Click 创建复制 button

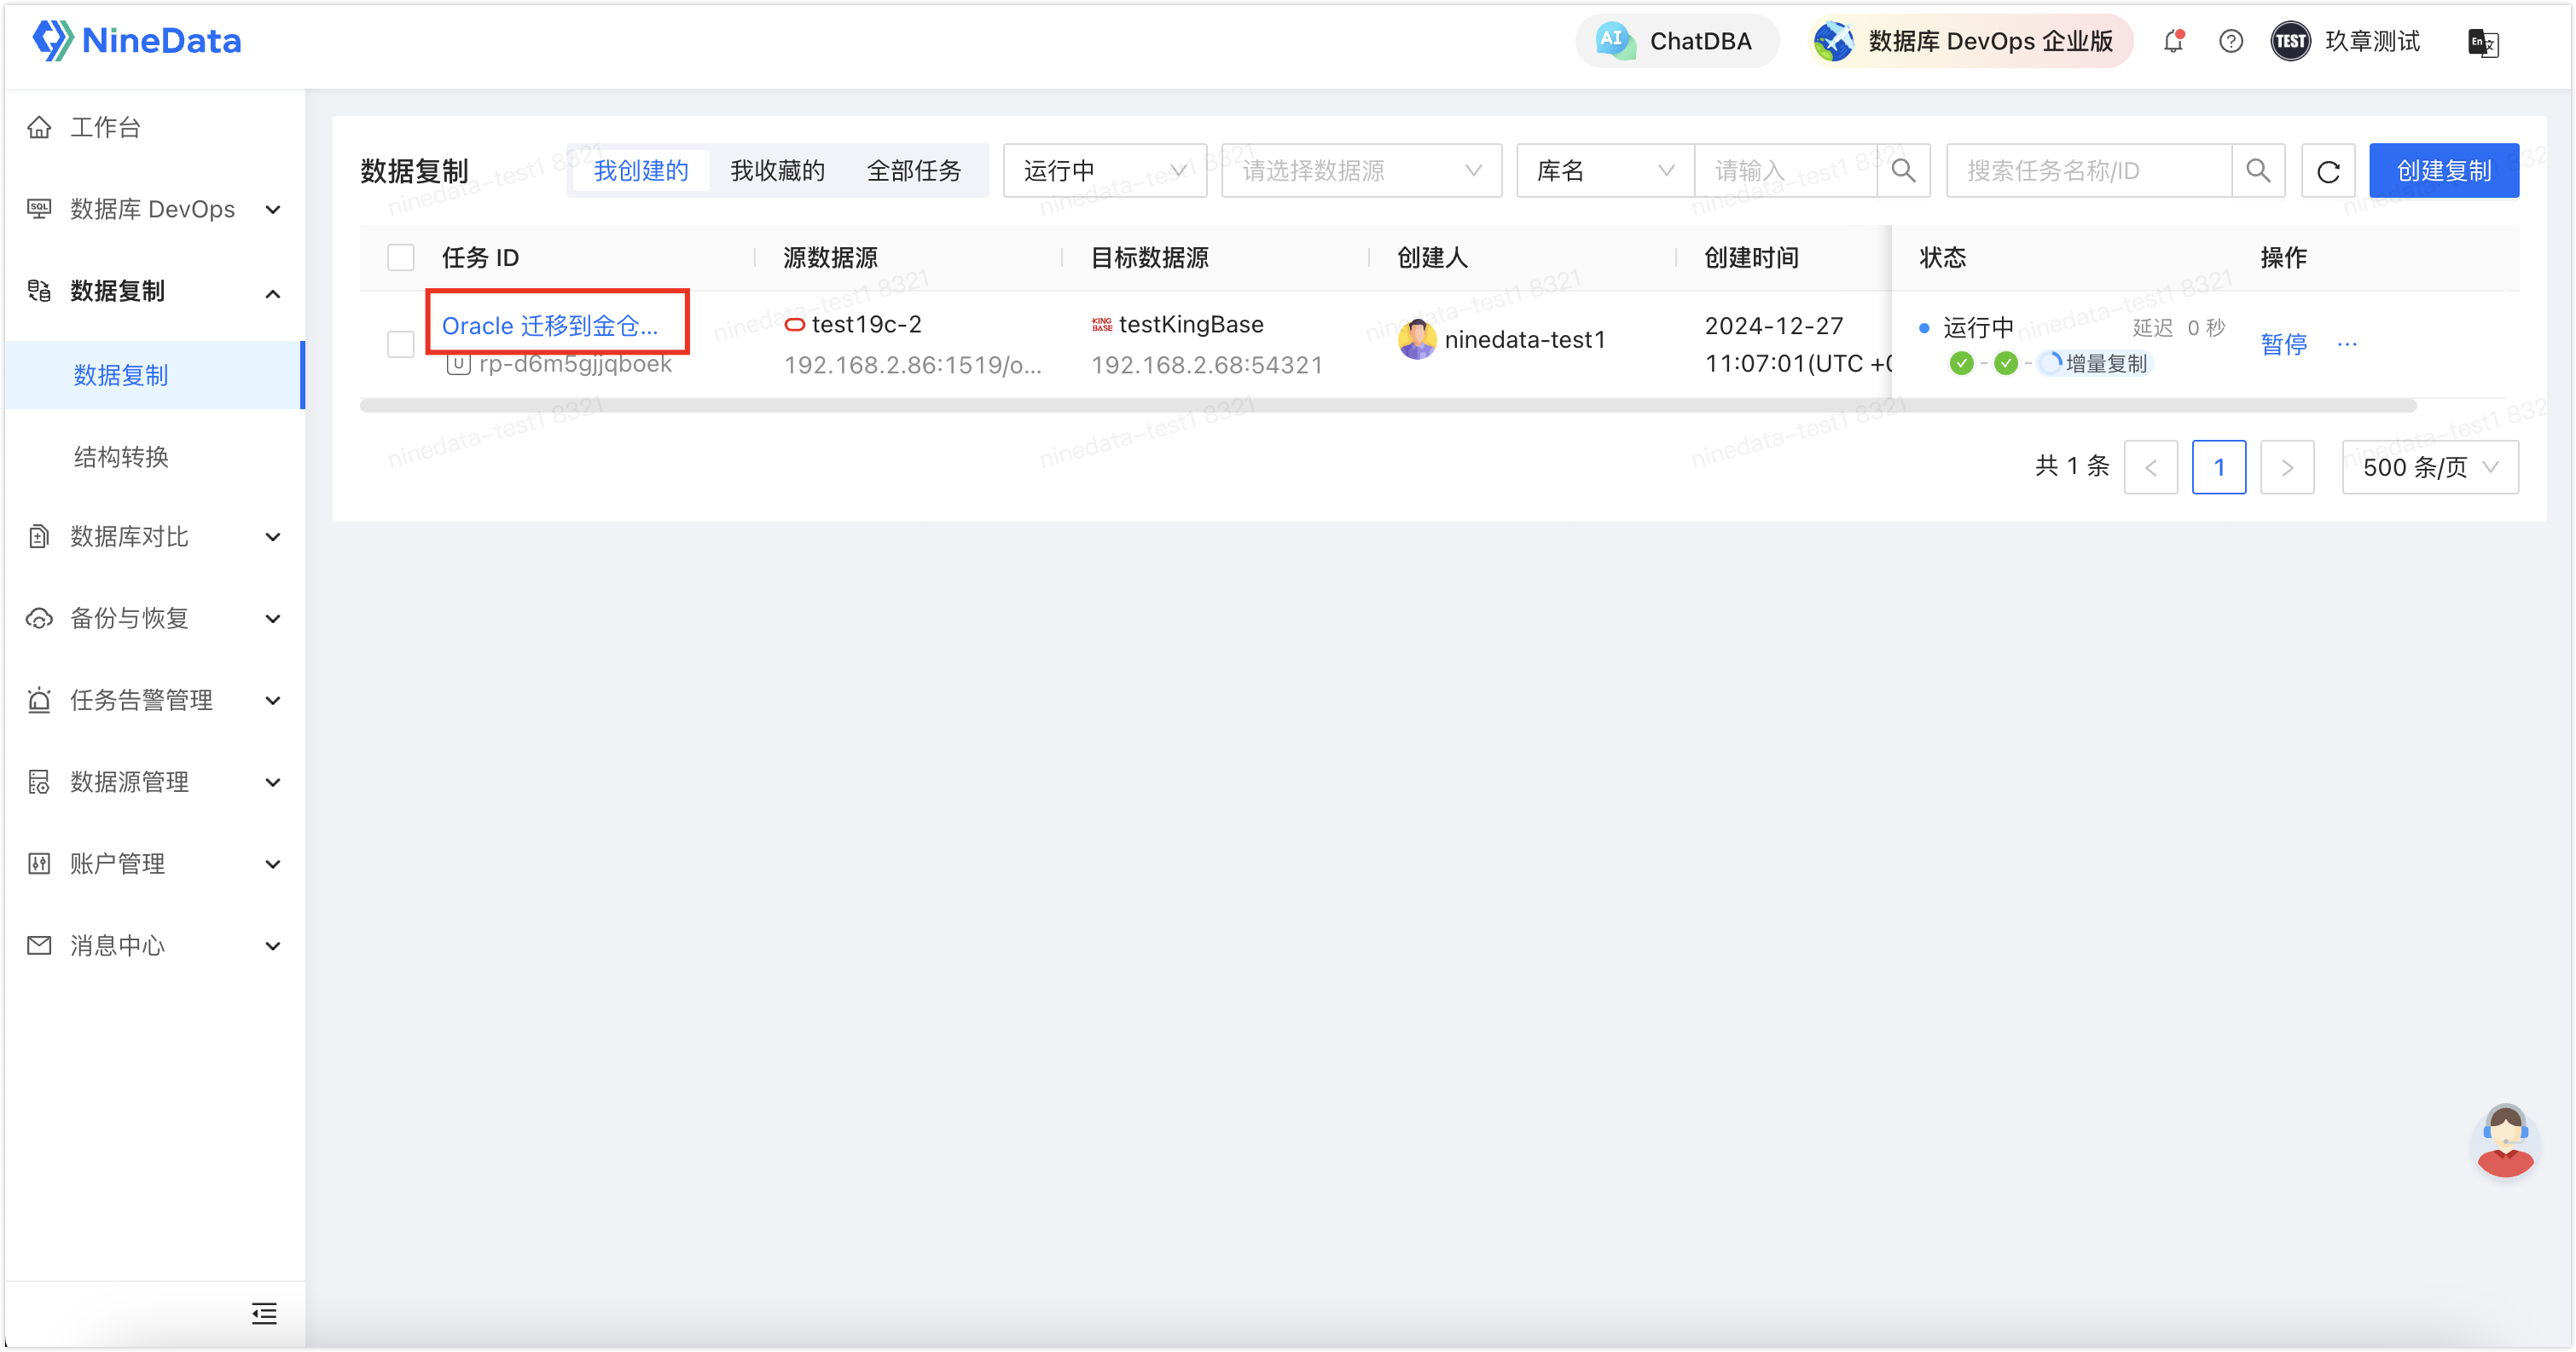pyautogui.click(x=2443, y=170)
